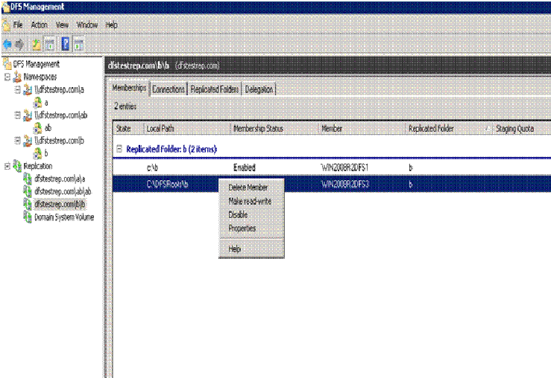Open the Delegation tab
551x378 pixels.
[259, 89]
